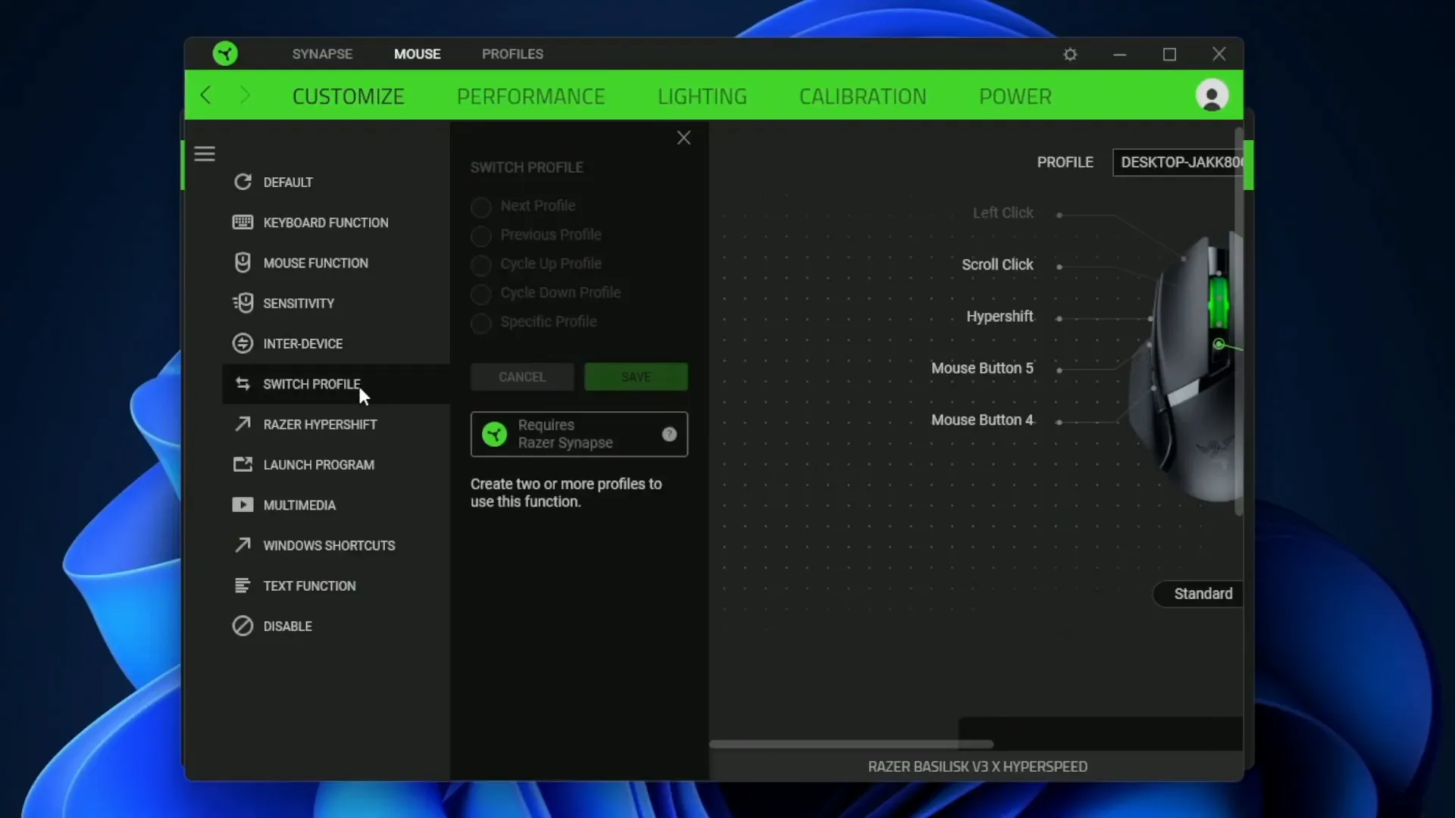
Task: Open the Standard mode dropdown
Action: (x=1198, y=594)
